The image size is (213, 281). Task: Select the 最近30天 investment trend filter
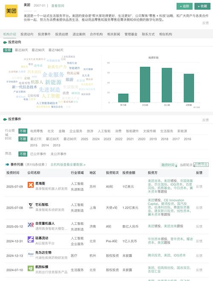point(21,50)
